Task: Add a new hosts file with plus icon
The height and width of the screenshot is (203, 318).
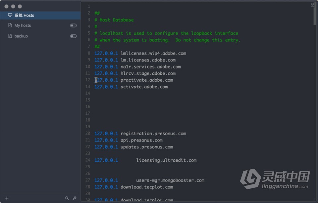Action: point(6,198)
